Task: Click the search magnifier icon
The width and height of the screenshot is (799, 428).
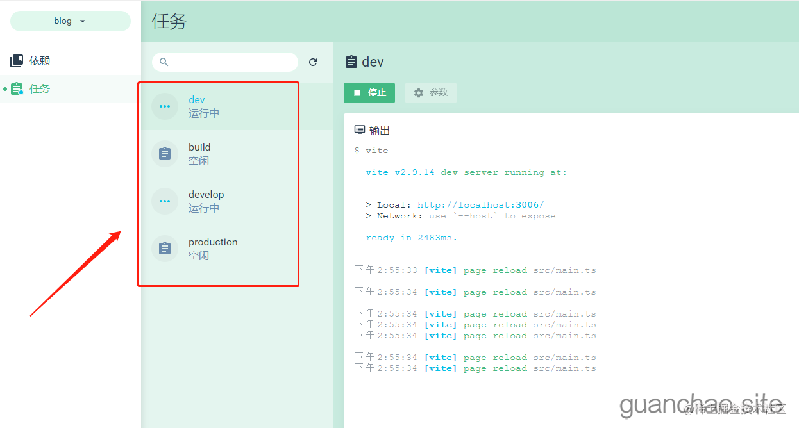Action: [x=164, y=62]
